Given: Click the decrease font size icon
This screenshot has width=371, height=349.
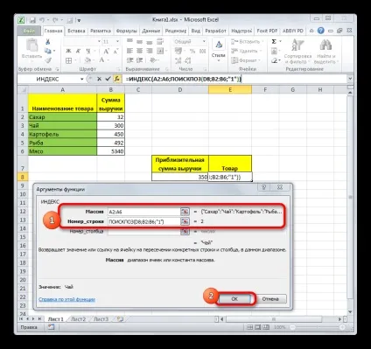Looking at the screenshot, I should point(115,51).
